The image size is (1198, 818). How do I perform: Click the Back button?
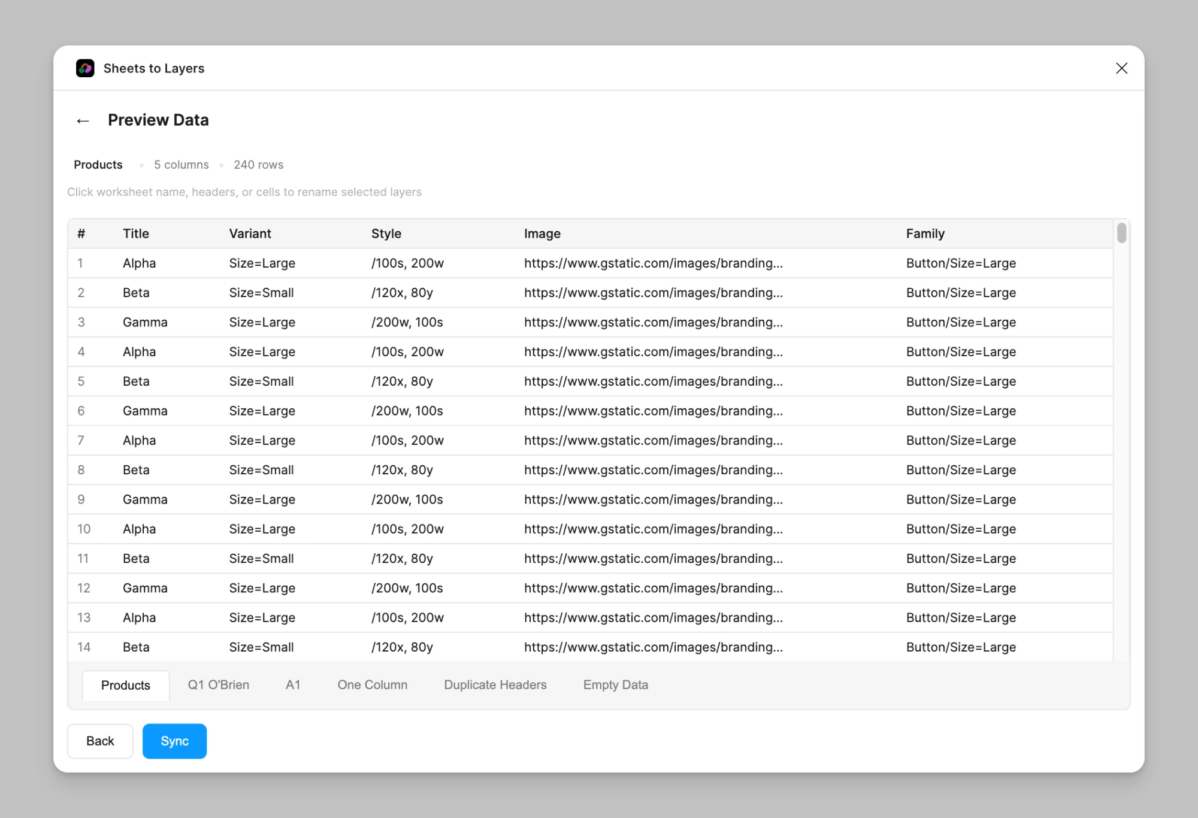100,741
